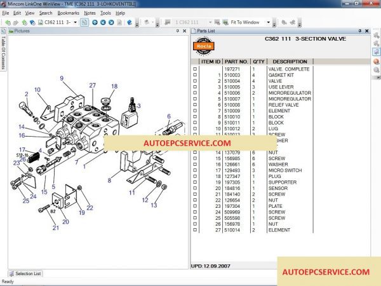Close the Parts List panel
Viewport: 381px width, 286px height.
coord(366,31)
